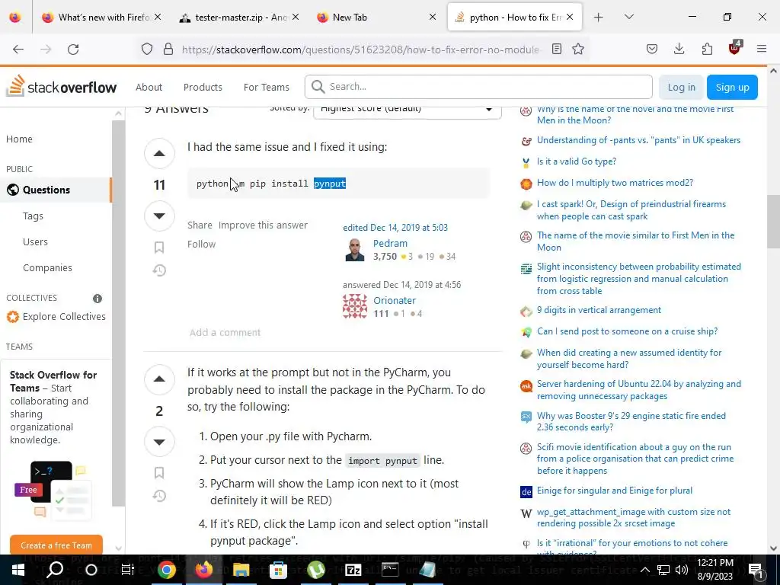Open Windows Start menu
This screenshot has height=585, width=780.
[18, 570]
